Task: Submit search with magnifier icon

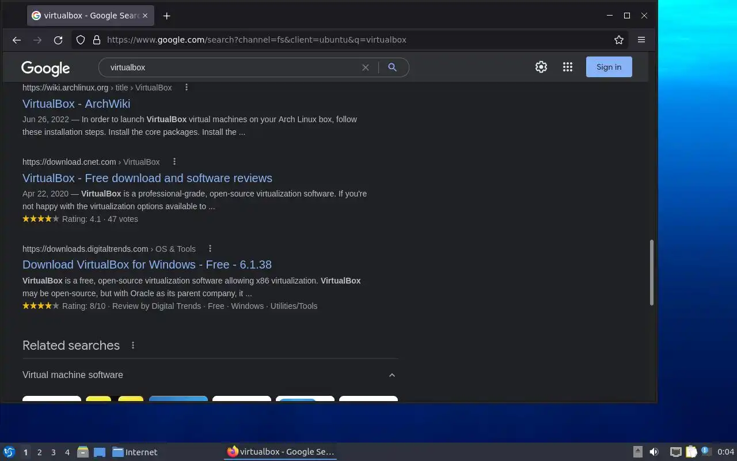Action: tap(392, 67)
